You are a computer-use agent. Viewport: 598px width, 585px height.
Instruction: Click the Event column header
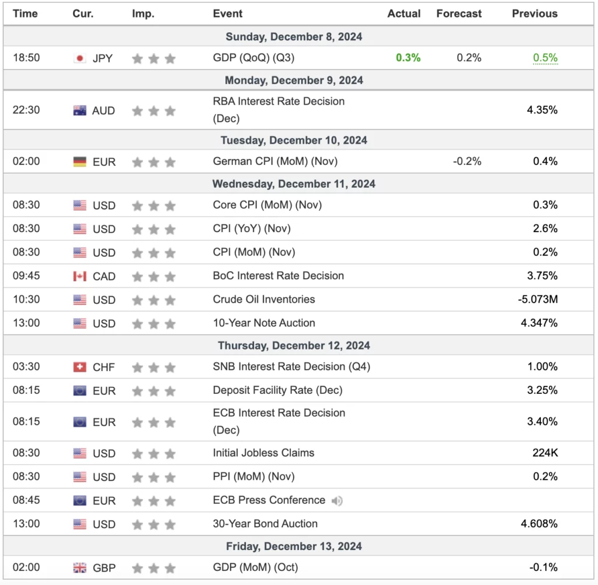[x=228, y=14]
